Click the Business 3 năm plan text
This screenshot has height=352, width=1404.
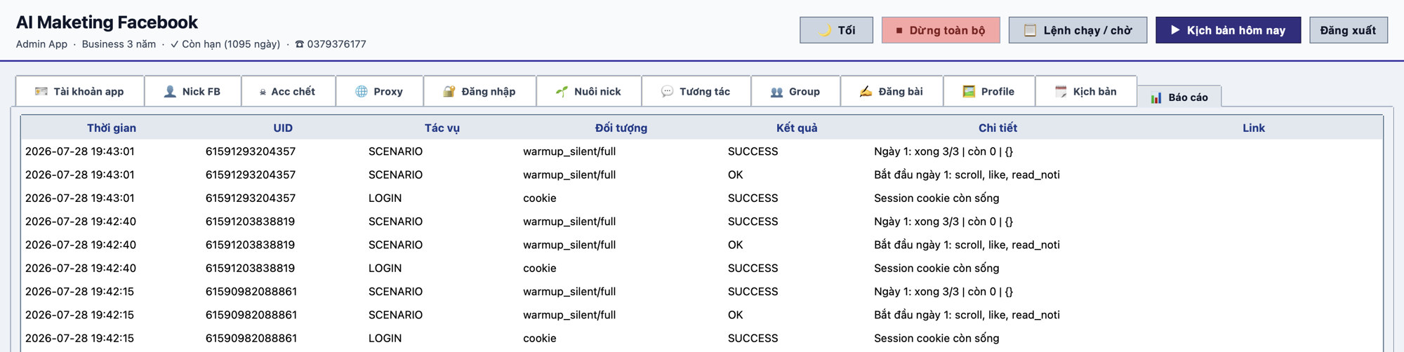pyautogui.click(x=119, y=43)
